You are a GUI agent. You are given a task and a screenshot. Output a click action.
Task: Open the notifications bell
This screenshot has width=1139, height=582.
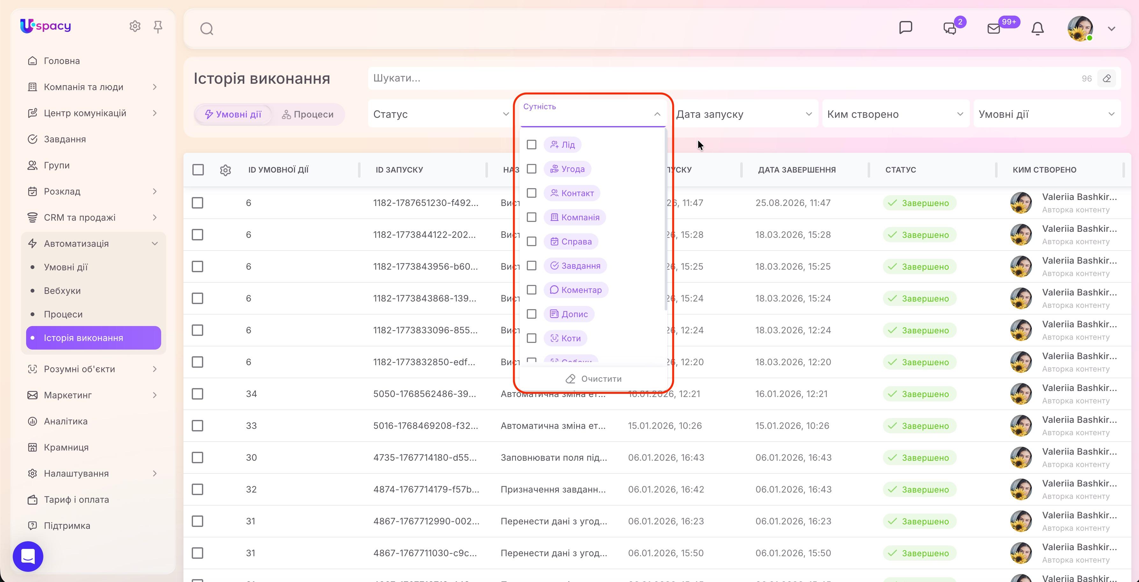click(x=1037, y=29)
